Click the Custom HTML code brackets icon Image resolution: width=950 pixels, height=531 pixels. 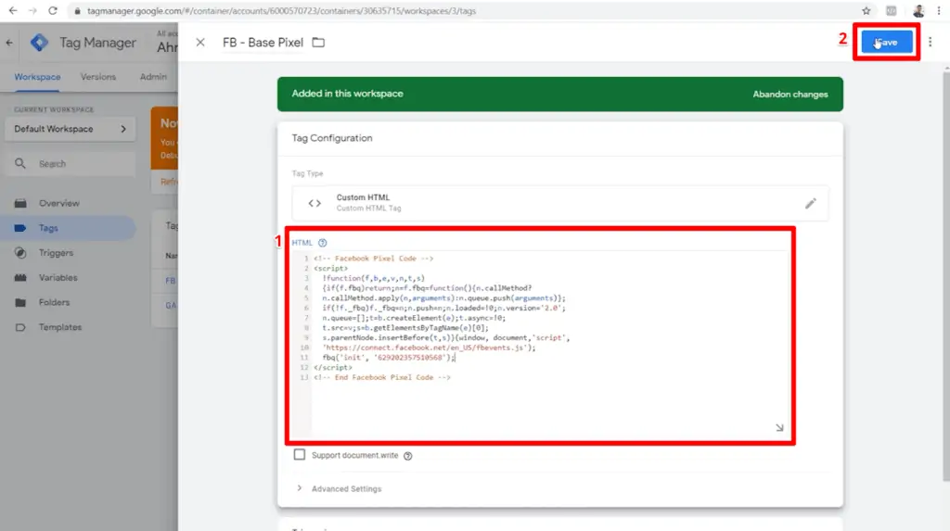pos(315,204)
